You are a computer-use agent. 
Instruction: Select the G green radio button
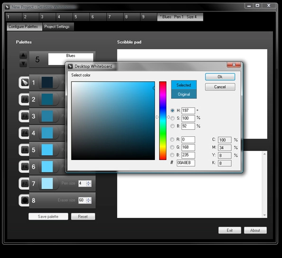coord(172,147)
